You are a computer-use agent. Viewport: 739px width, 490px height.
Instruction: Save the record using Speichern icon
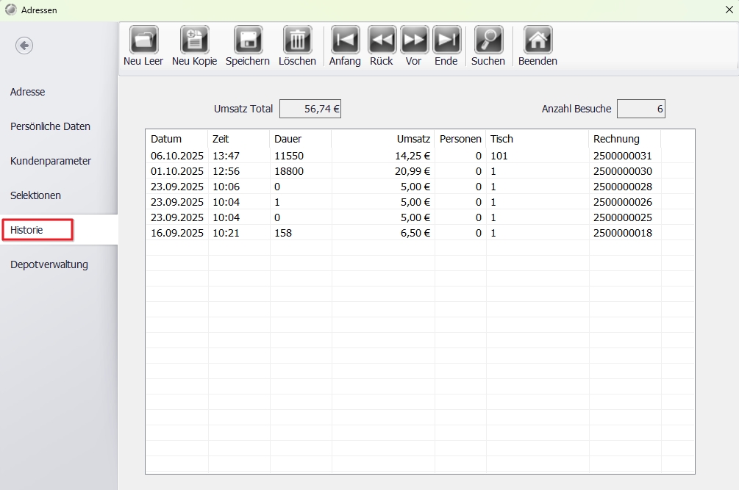[x=248, y=40]
